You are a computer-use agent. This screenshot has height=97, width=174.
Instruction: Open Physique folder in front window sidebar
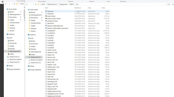coord(33,28)
